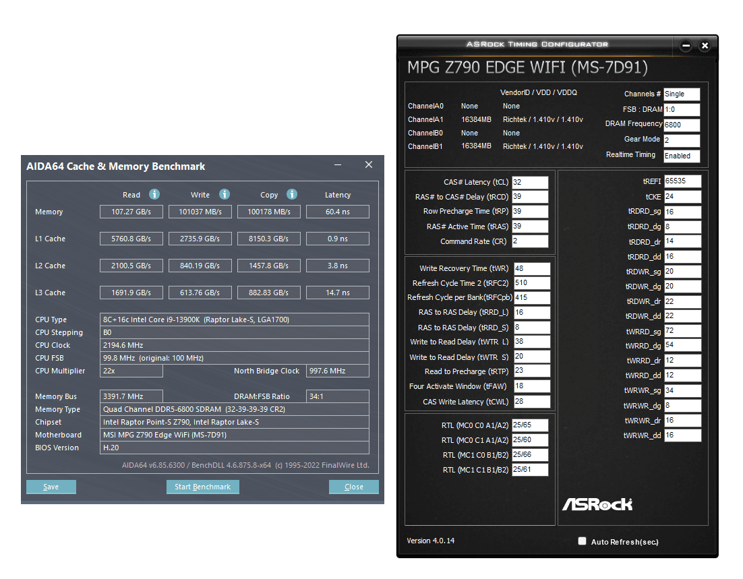
Task: Click the RAS# Active Time (tRAS) field
Action: point(530,226)
